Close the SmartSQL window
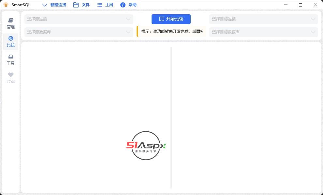 (x=316, y=5)
